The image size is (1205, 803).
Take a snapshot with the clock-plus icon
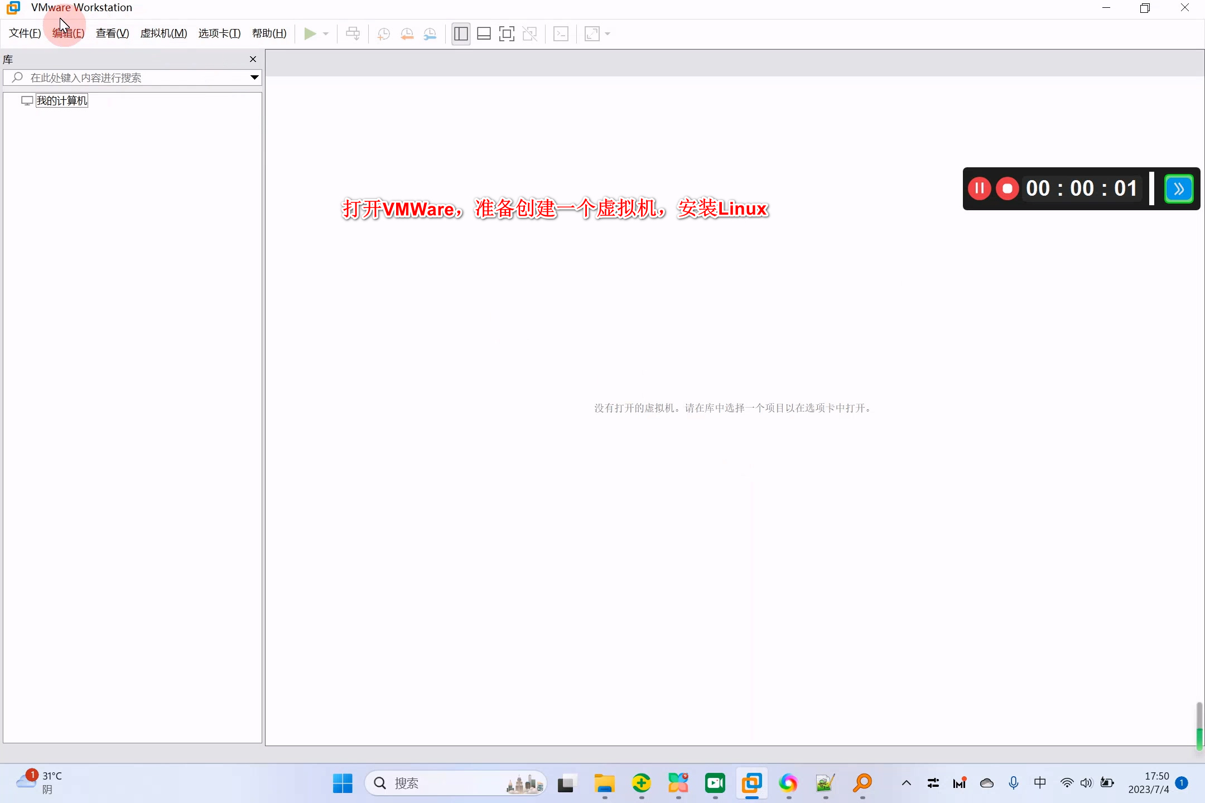click(383, 33)
